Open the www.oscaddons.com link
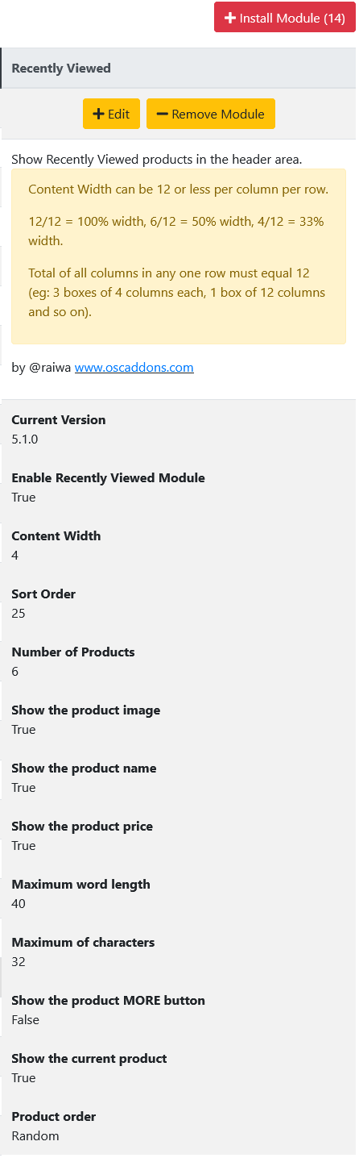The height and width of the screenshot is (1158, 359). 134,368
